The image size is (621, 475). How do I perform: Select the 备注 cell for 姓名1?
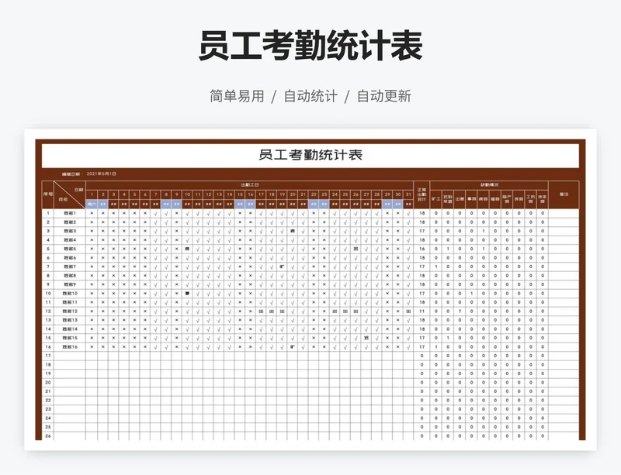point(564,213)
